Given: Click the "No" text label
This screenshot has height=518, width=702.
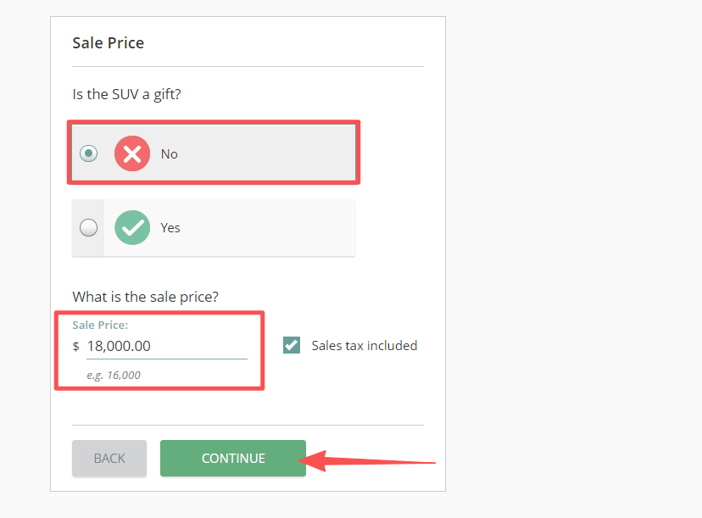Looking at the screenshot, I should (170, 154).
